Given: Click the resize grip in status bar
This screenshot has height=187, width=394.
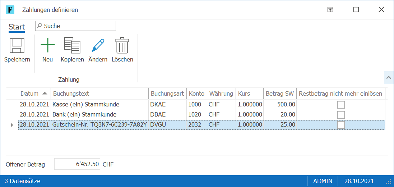Looking at the screenshot, I should click(388, 182).
